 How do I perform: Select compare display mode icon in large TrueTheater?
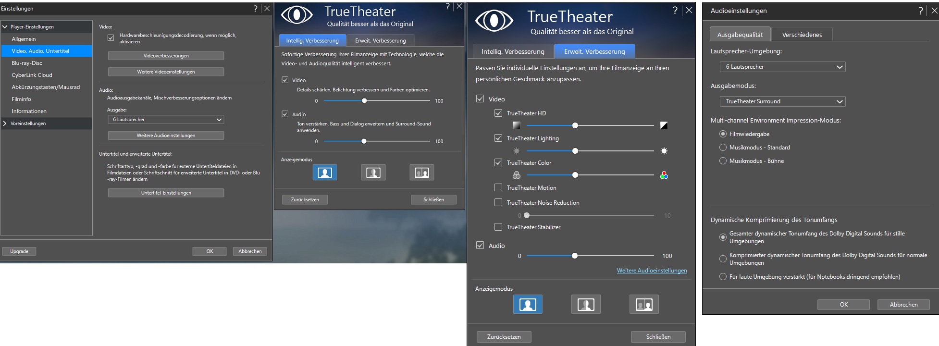pos(644,304)
